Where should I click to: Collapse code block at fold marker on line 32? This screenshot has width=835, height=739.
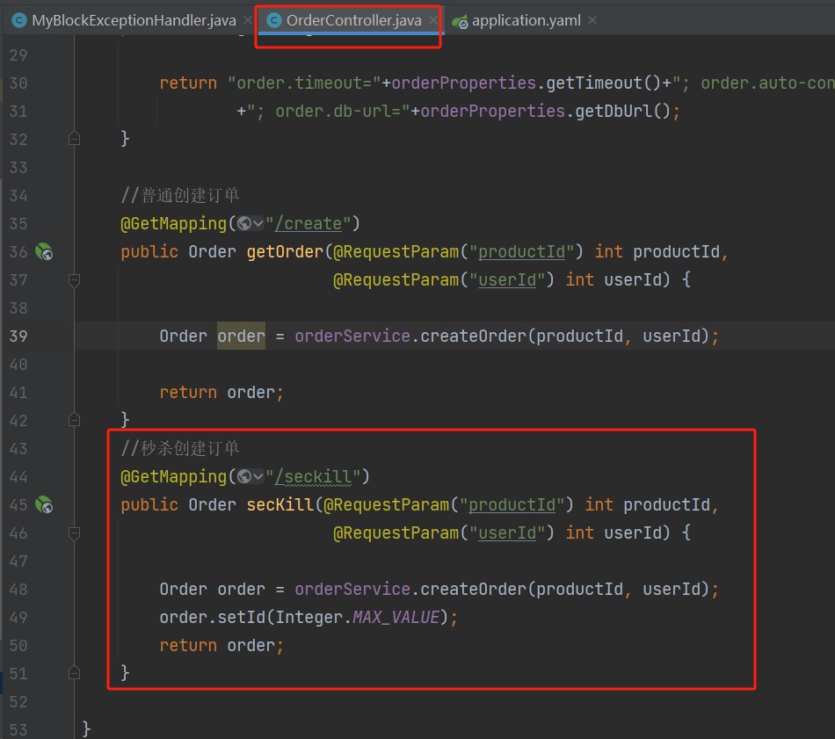point(75,139)
